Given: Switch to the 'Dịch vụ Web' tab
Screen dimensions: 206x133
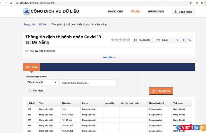Looking at the screenshot, I should tap(31, 67).
